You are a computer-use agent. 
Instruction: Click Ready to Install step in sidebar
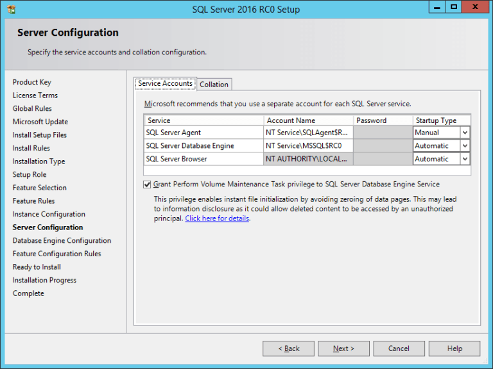pos(37,266)
